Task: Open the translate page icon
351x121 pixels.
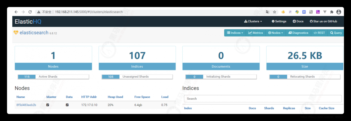Action: click(x=268, y=12)
